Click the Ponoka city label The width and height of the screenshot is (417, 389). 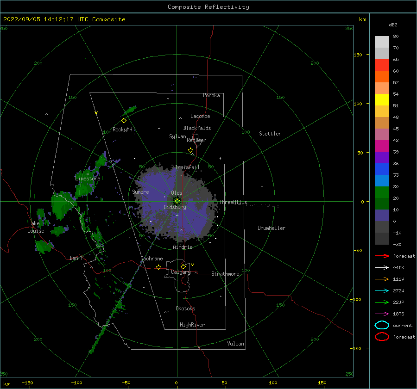211,95
